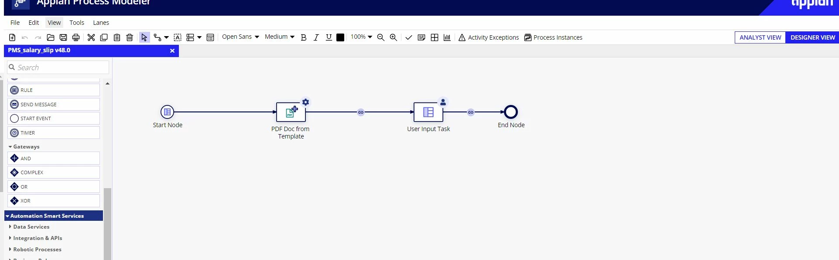Image resolution: width=839 pixels, height=260 pixels.
Task: Switch to Designer View
Action: click(812, 37)
